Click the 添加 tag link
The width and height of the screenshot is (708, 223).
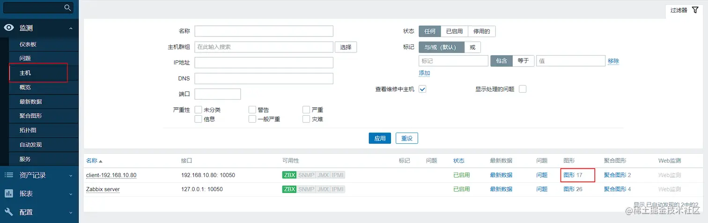click(424, 73)
